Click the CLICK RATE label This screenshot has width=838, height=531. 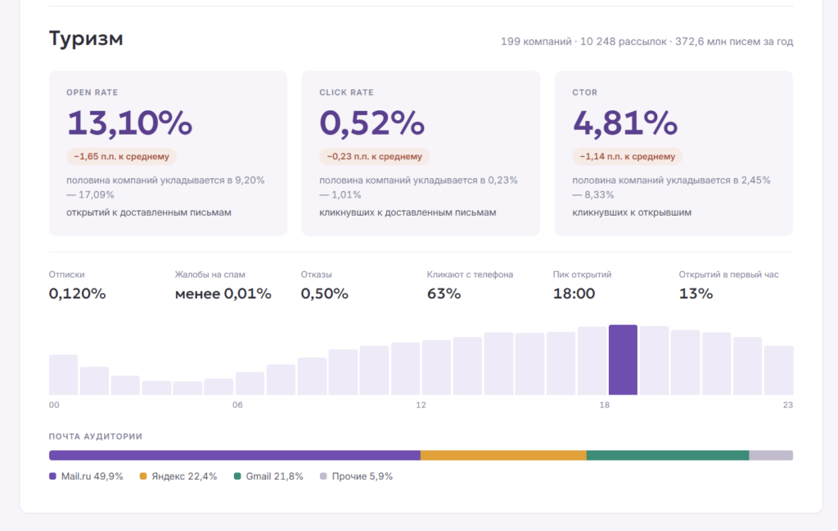pos(346,92)
